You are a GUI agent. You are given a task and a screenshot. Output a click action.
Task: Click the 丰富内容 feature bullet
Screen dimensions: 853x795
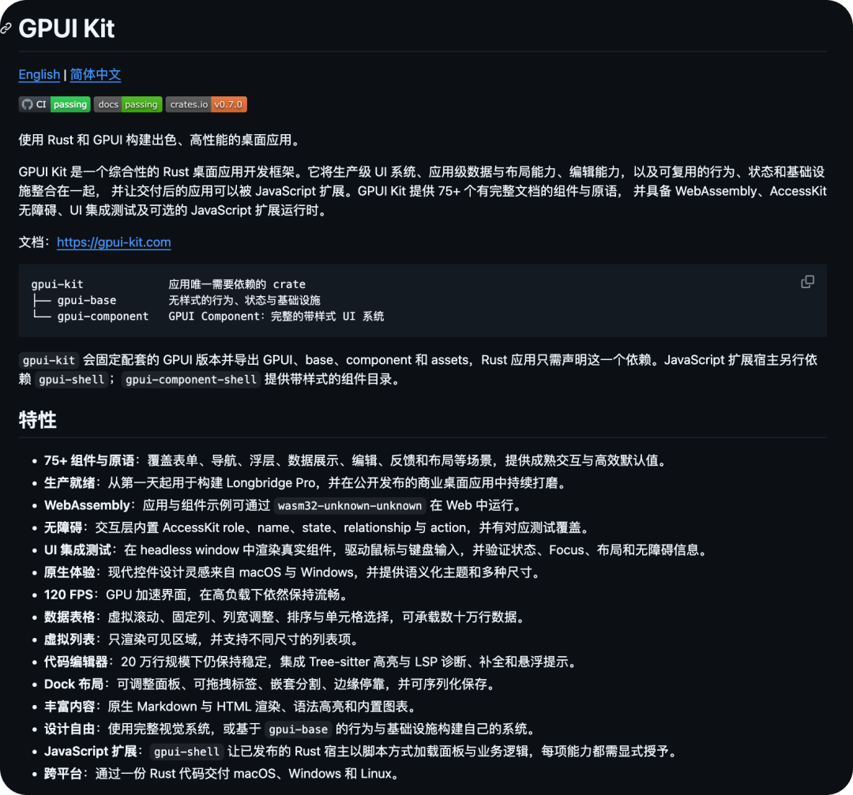[231, 707]
